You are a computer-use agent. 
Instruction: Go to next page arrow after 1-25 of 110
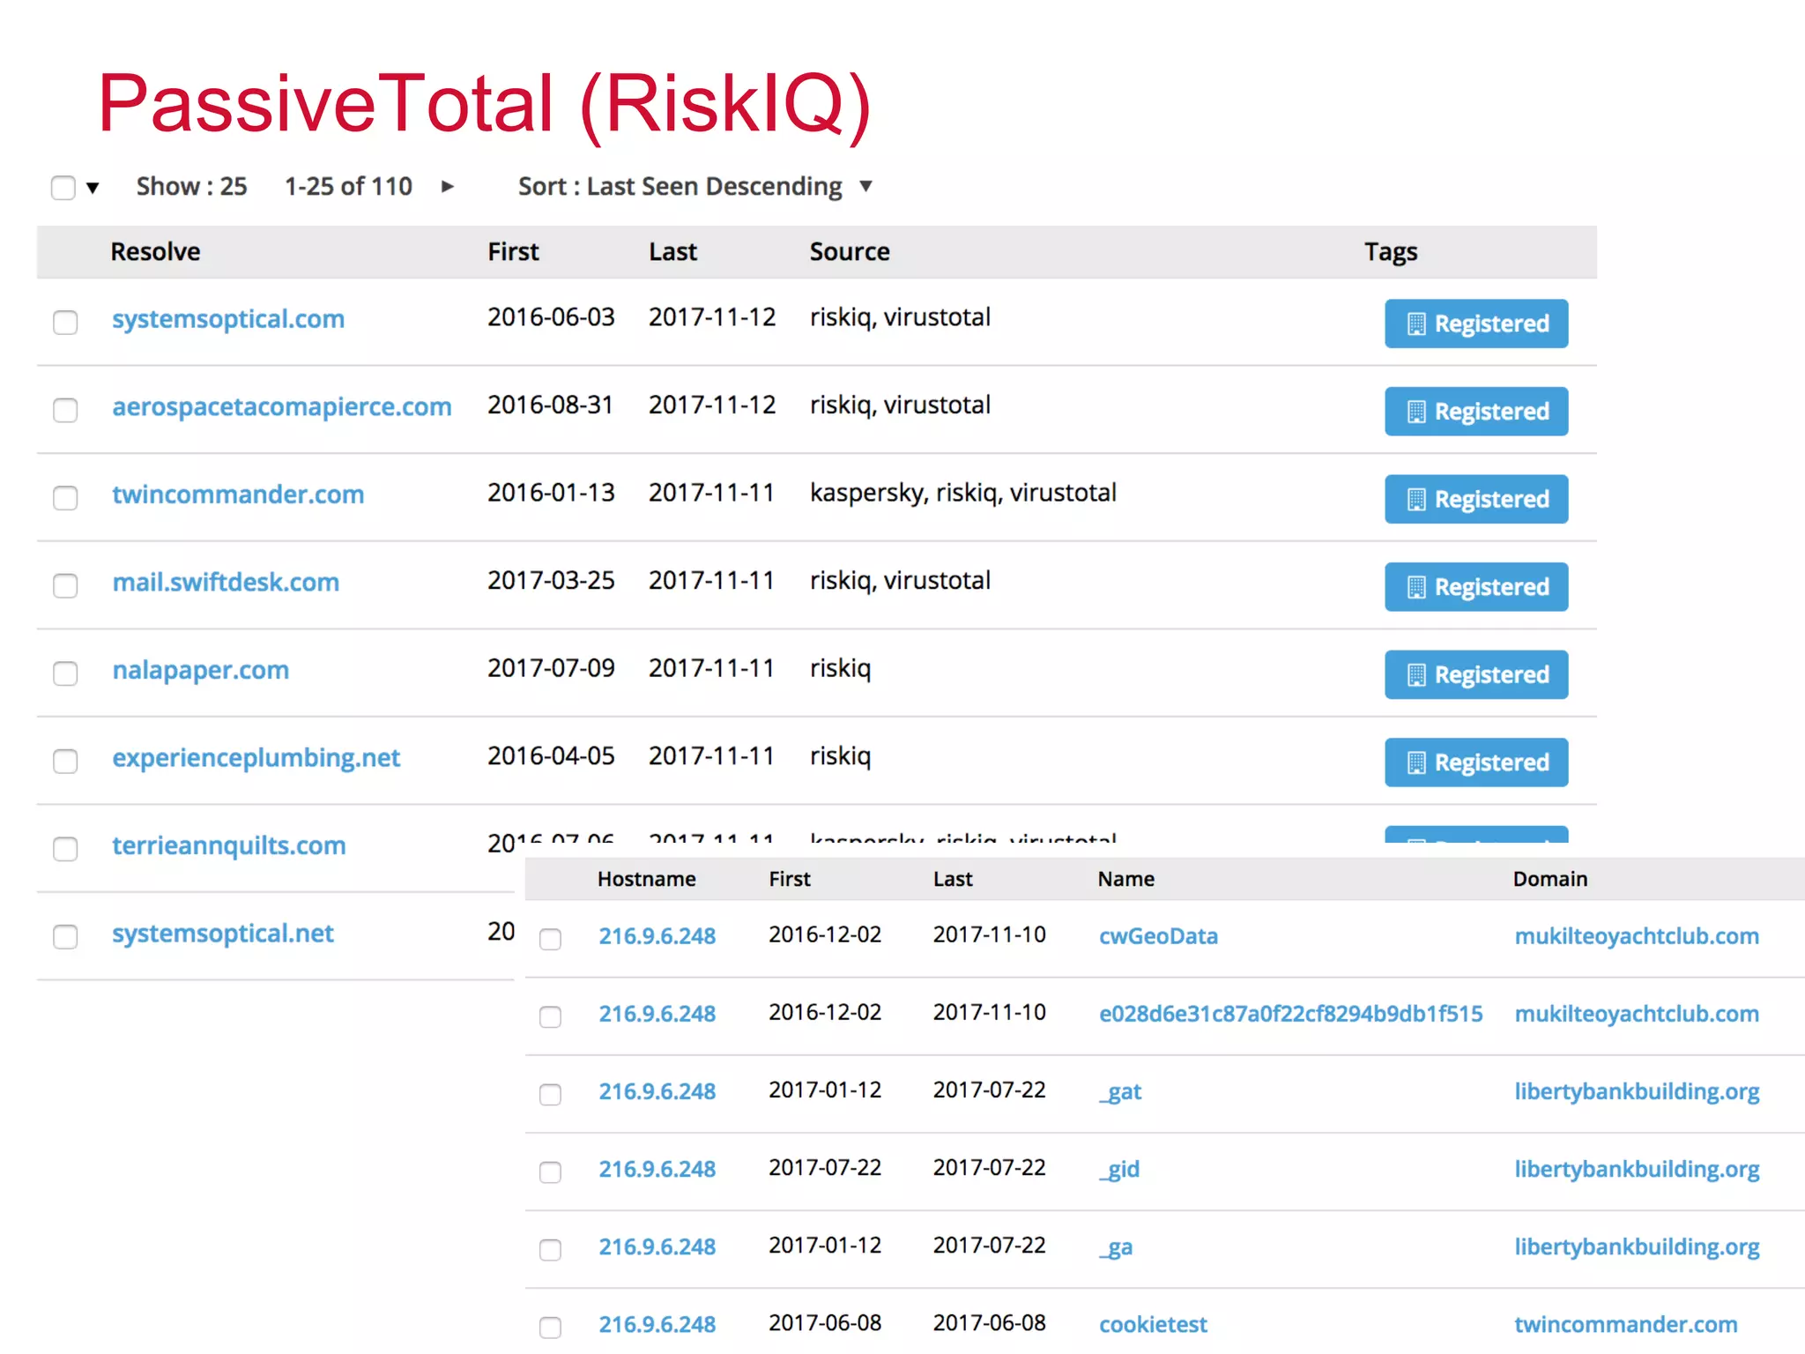(x=448, y=187)
